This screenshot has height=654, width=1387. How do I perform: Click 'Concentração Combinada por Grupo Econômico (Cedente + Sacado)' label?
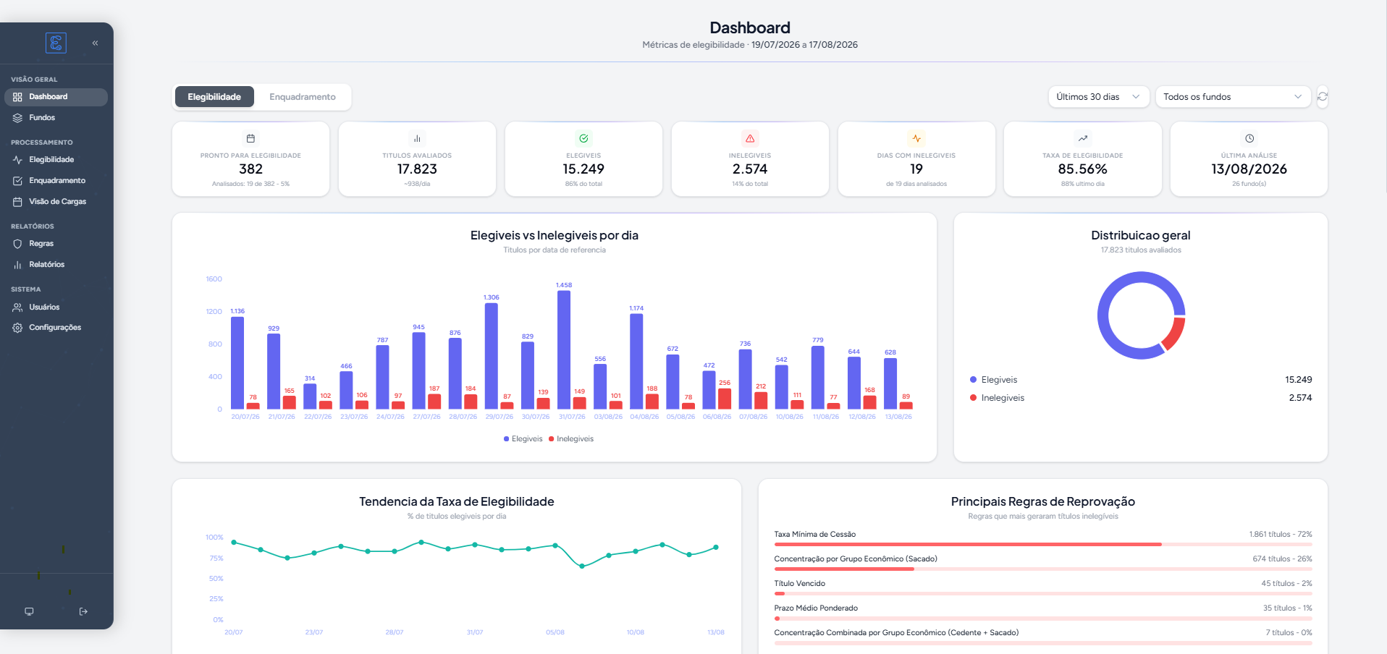pos(896,633)
